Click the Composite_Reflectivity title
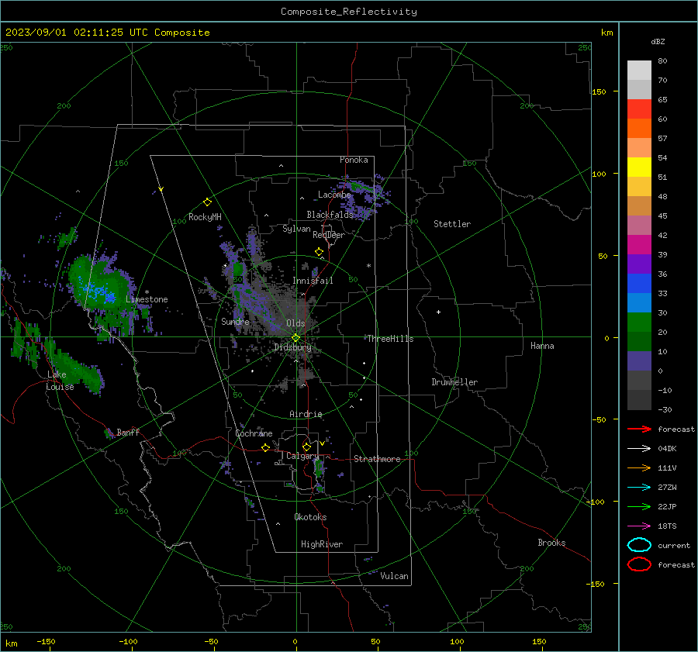Viewport: 698px width, 652px height. [x=348, y=12]
